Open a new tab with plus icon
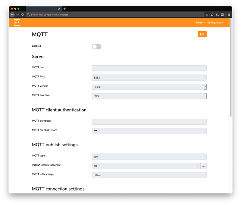241x205 pixels. pyautogui.click(x=64, y=9)
